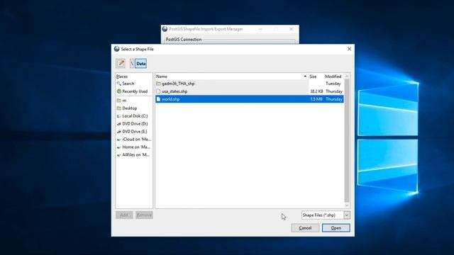This screenshot has height=255, width=454.
Task: Click the usa_states.shp file icon
Action: (x=158, y=91)
